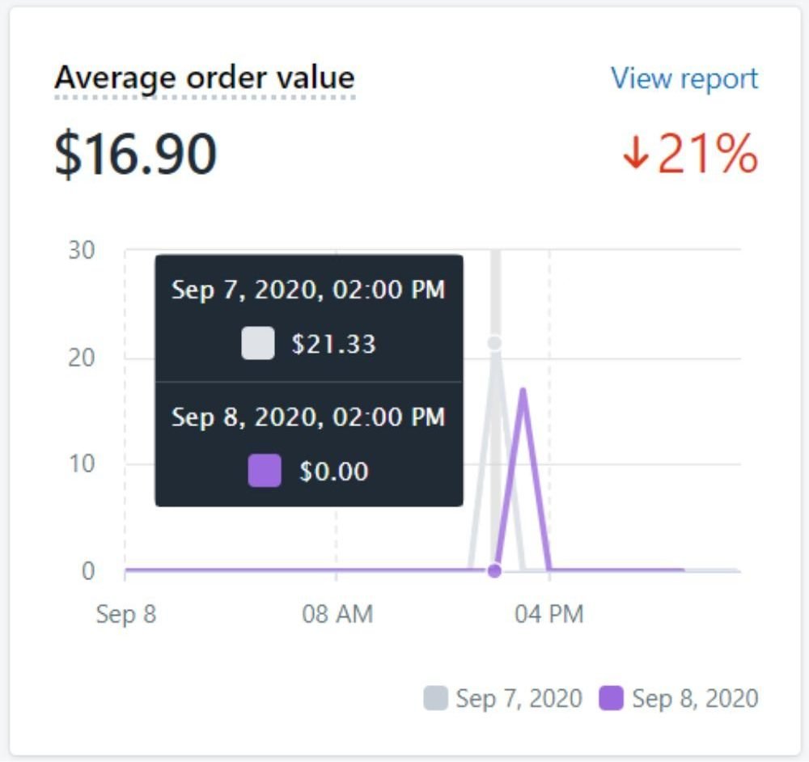Select the purple data point at zero
Screen dimensions: 809x762
pos(494,570)
